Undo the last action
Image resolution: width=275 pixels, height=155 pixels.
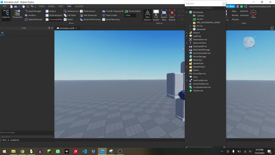tap(32, 6)
